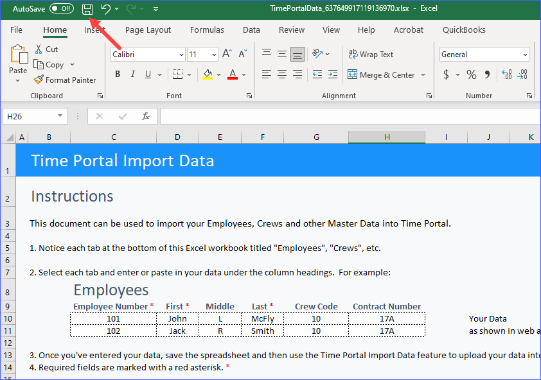Click the Paste clipboard icon
541x380 pixels.
pyautogui.click(x=19, y=55)
